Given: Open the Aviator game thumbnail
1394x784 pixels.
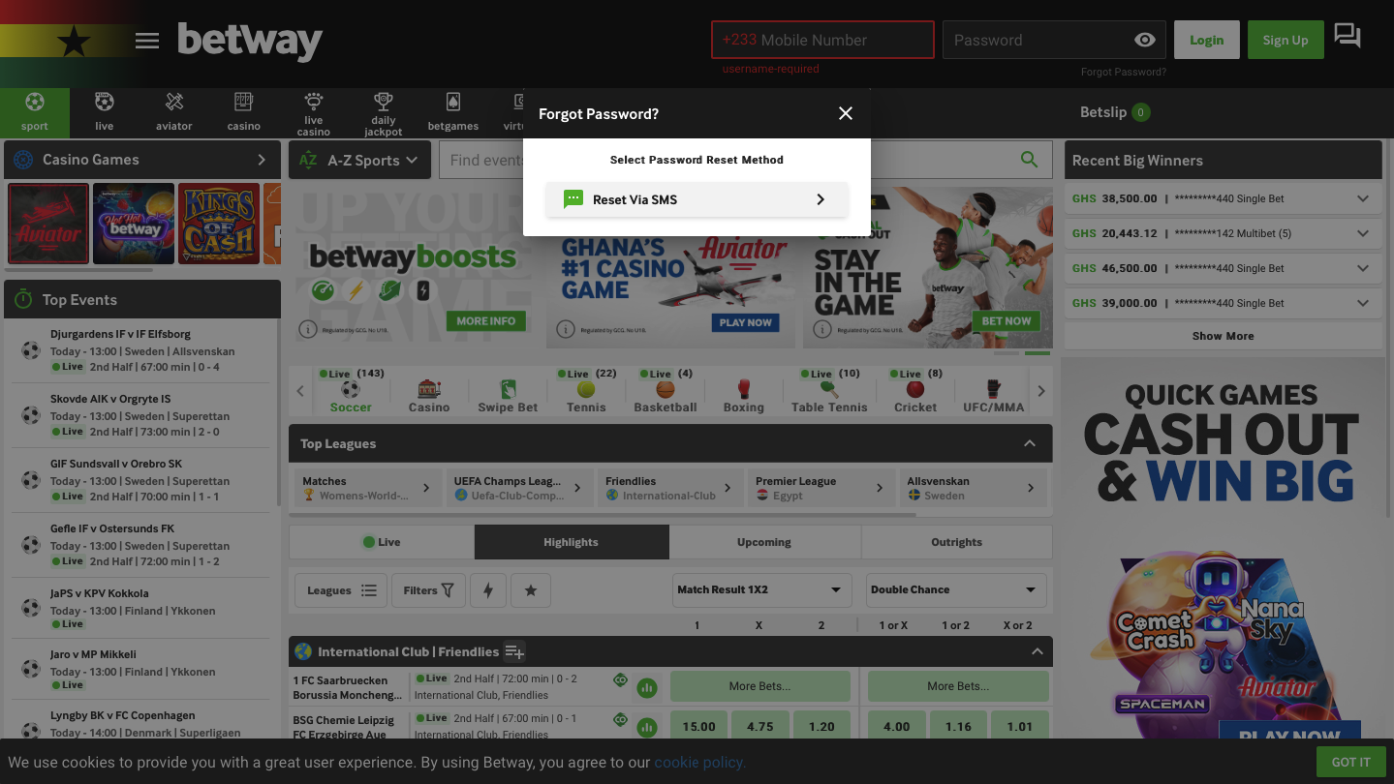Looking at the screenshot, I should click(48, 224).
